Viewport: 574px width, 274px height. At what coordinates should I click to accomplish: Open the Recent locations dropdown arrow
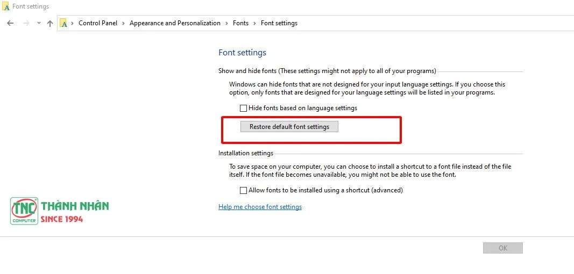[39, 23]
